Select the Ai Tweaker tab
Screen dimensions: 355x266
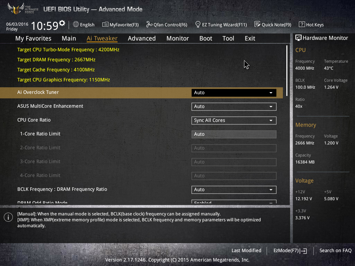coord(102,38)
